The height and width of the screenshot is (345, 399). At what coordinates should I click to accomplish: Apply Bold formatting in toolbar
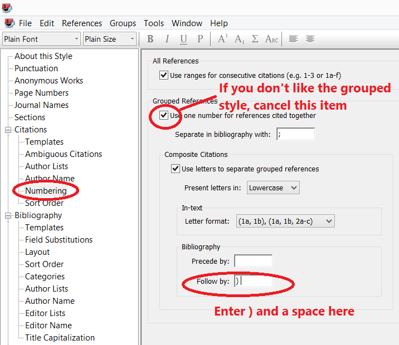(x=150, y=39)
